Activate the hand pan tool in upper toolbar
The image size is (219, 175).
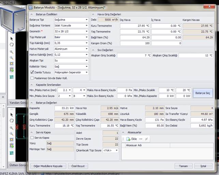point(11,45)
